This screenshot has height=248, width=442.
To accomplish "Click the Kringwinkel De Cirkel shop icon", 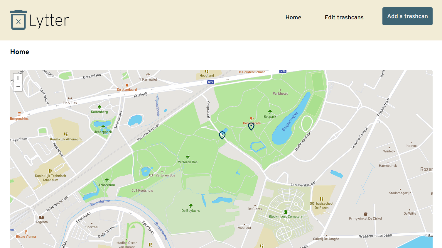I will click(x=365, y=214).
